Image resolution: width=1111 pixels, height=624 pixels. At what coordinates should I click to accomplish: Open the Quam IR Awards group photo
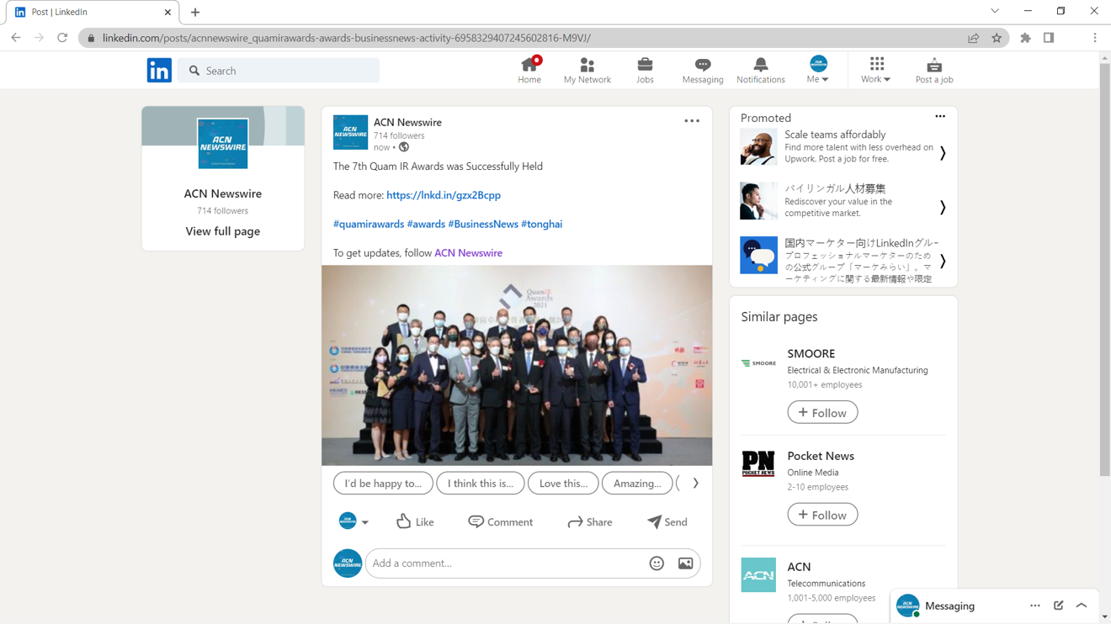click(x=517, y=366)
